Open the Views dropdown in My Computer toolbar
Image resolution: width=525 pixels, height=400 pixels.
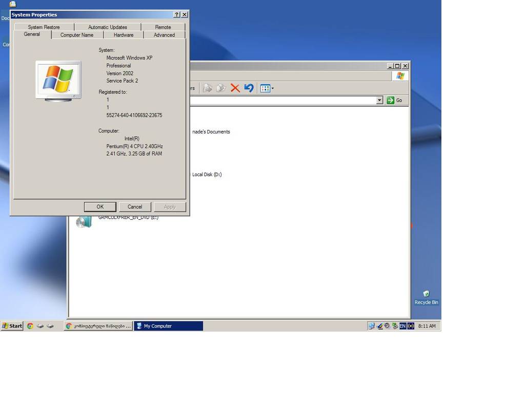267,88
